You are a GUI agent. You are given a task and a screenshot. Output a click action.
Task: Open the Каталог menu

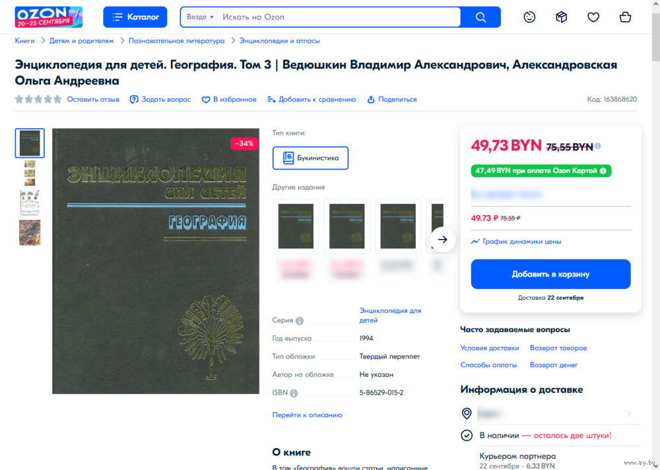pyautogui.click(x=135, y=17)
